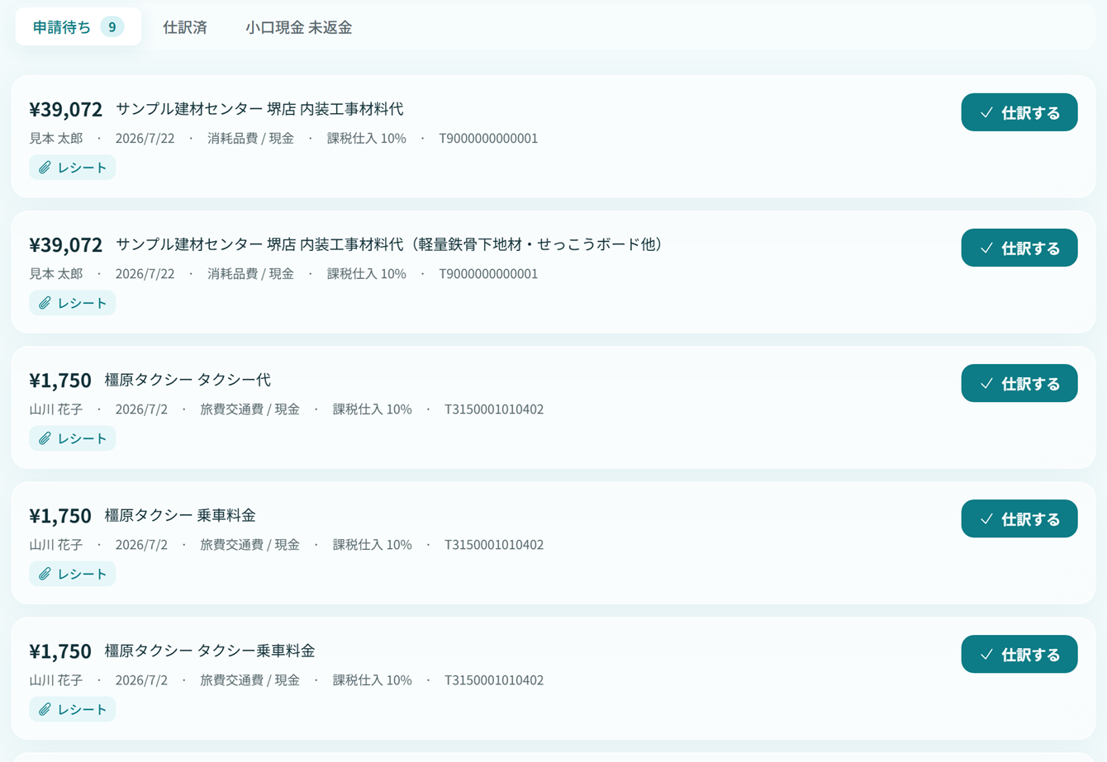The width and height of the screenshot is (1107, 762).
Task: Open the 申請待ち tab
Action: pyautogui.click(x=78, y=27)
